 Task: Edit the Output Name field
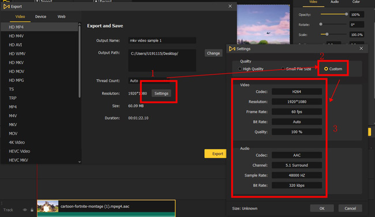[x=162, y=40]
